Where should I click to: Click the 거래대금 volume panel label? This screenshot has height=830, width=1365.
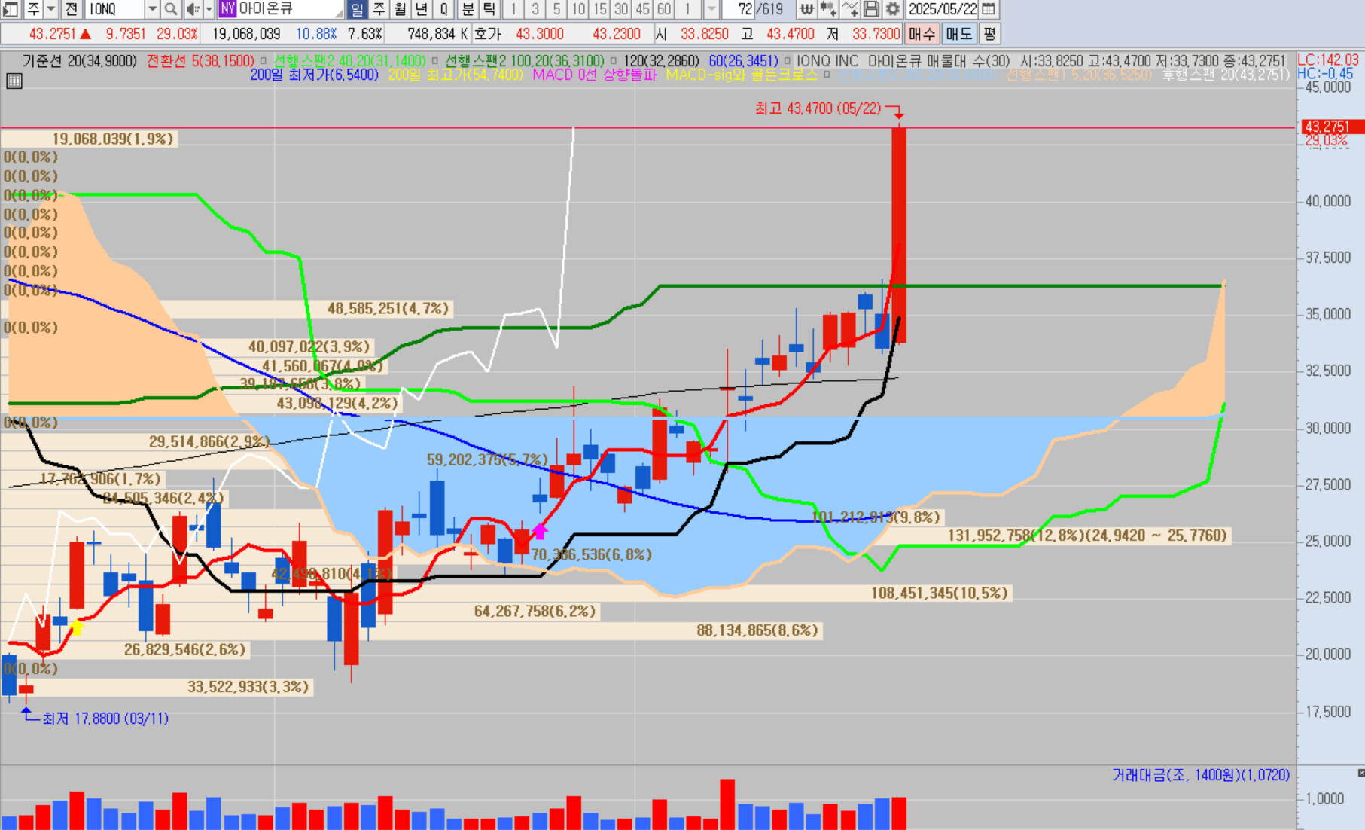pyautogui.click(x=1201, y=775)
